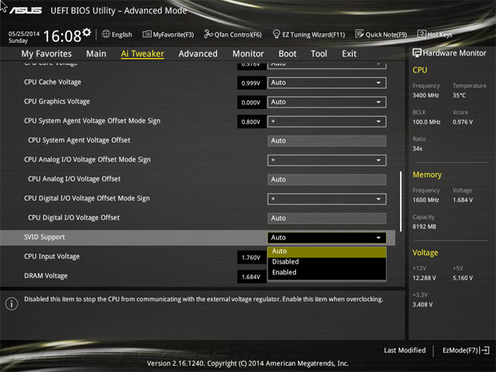Click CPU Analog I/O Voltage Offset field

(x=327, y=180)
